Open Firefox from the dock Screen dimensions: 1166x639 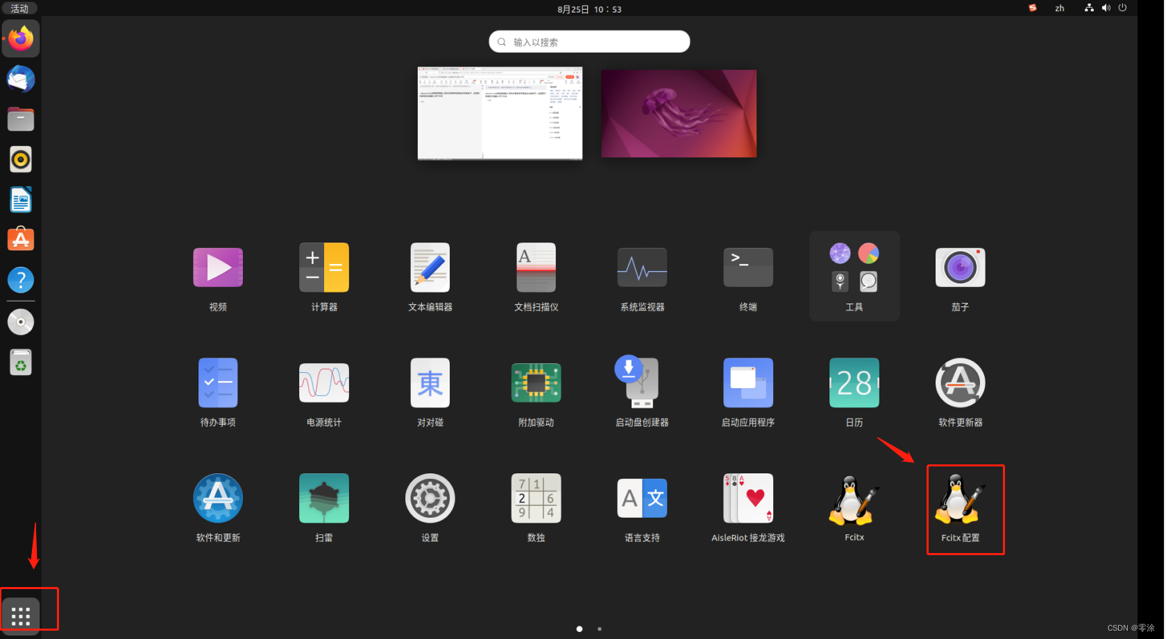click(21, 39)
